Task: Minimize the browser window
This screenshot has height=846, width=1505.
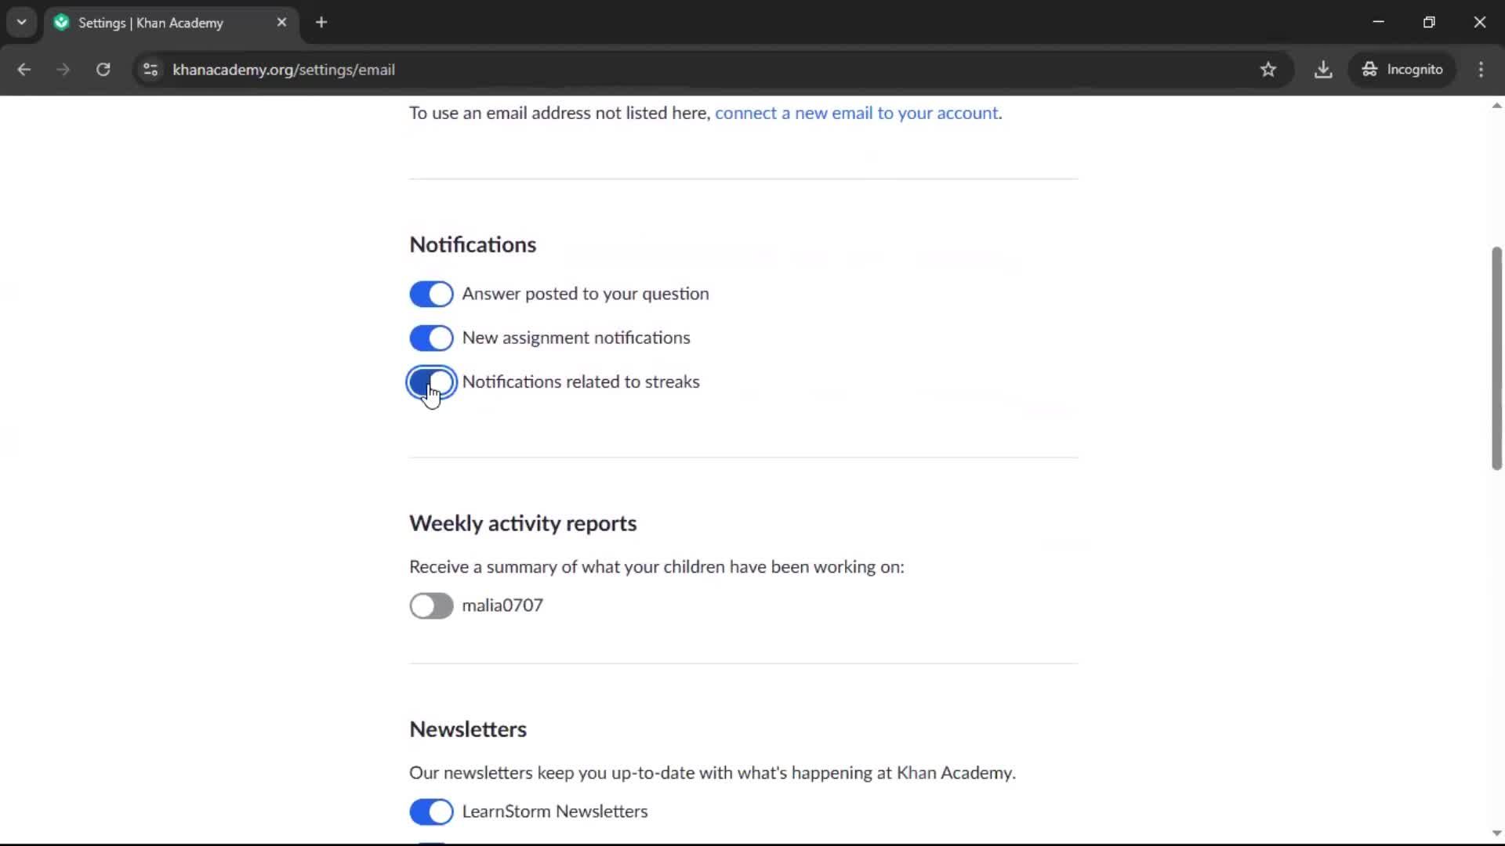Action: (1379, 23)
